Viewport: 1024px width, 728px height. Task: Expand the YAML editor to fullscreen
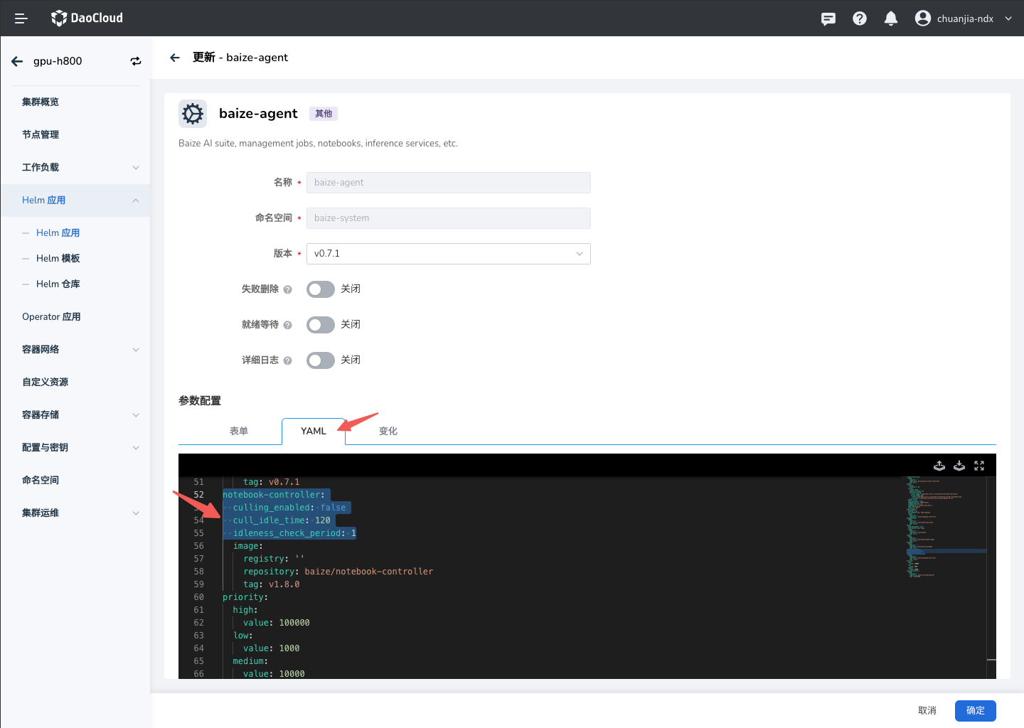click(x=979, y=466)
